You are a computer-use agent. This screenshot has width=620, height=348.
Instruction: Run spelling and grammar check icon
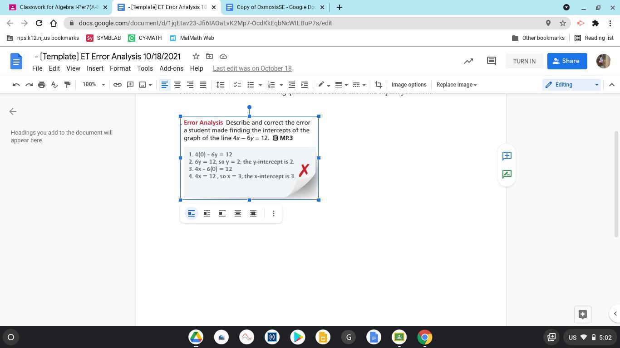(x=54, y=85)
